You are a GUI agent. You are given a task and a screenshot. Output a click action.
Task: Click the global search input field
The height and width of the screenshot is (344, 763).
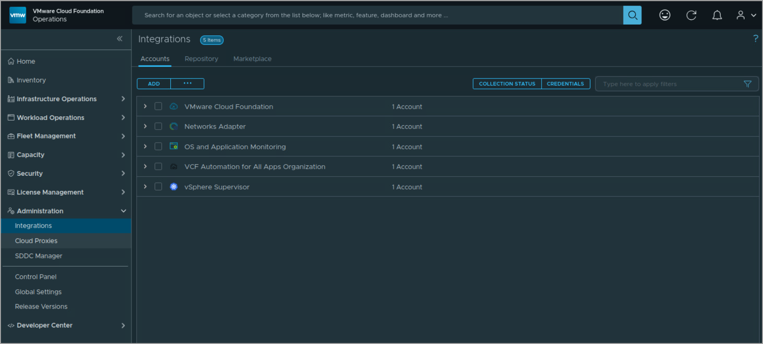(x=378, y=15)
